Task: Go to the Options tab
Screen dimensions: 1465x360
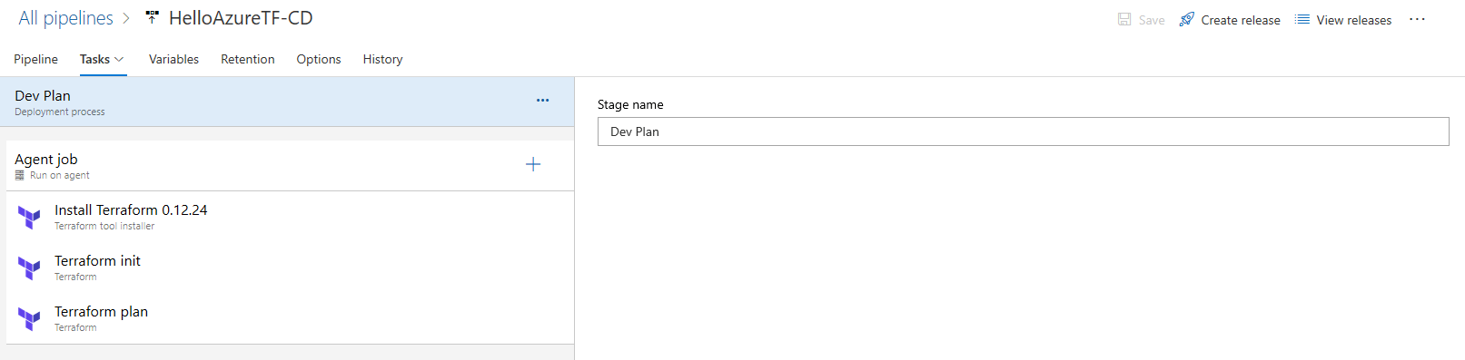Action: coord(319,59)
